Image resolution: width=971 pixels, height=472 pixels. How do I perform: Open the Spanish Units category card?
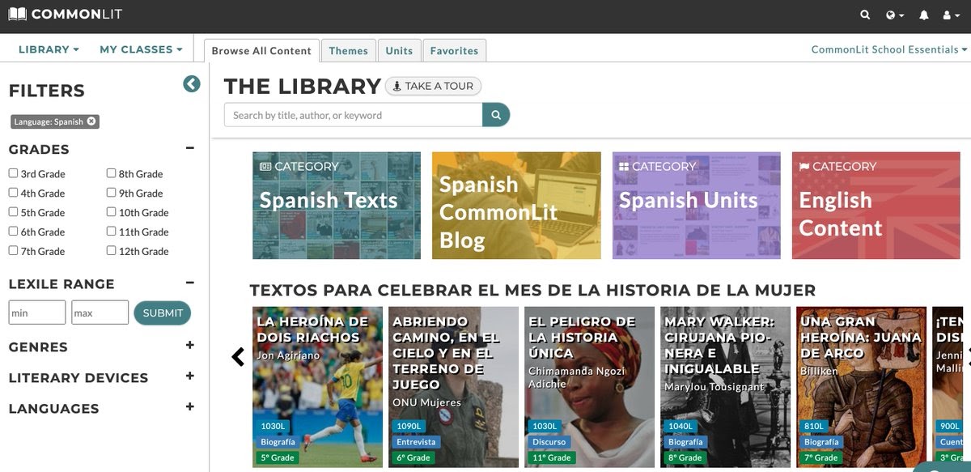697,206
